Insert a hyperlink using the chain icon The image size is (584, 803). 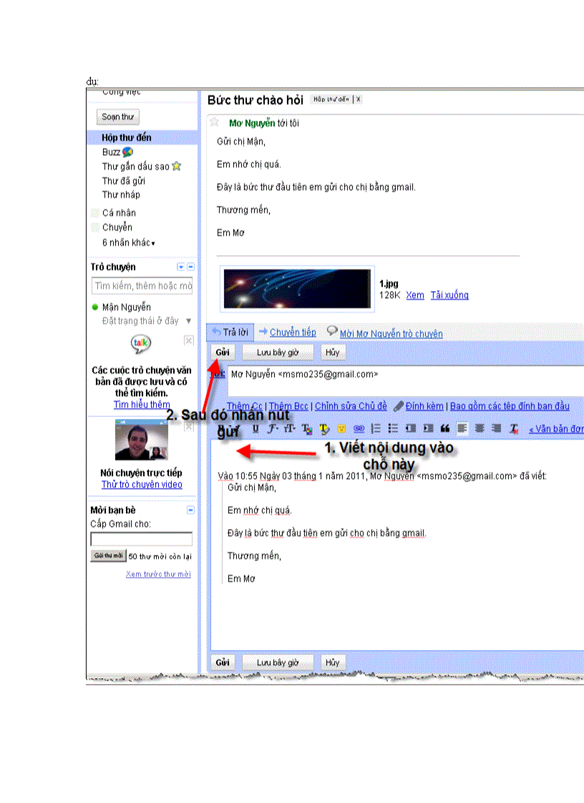click(358, 428)
